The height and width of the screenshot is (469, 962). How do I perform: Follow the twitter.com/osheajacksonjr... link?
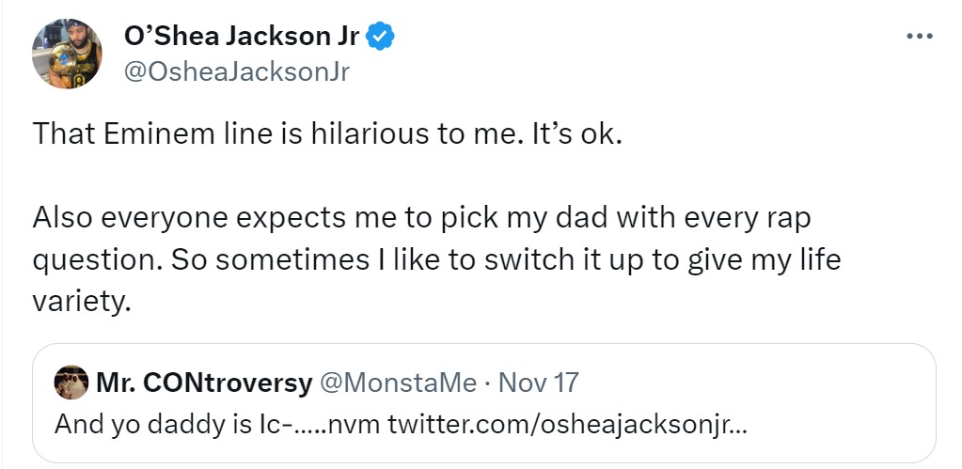[567, 424]
